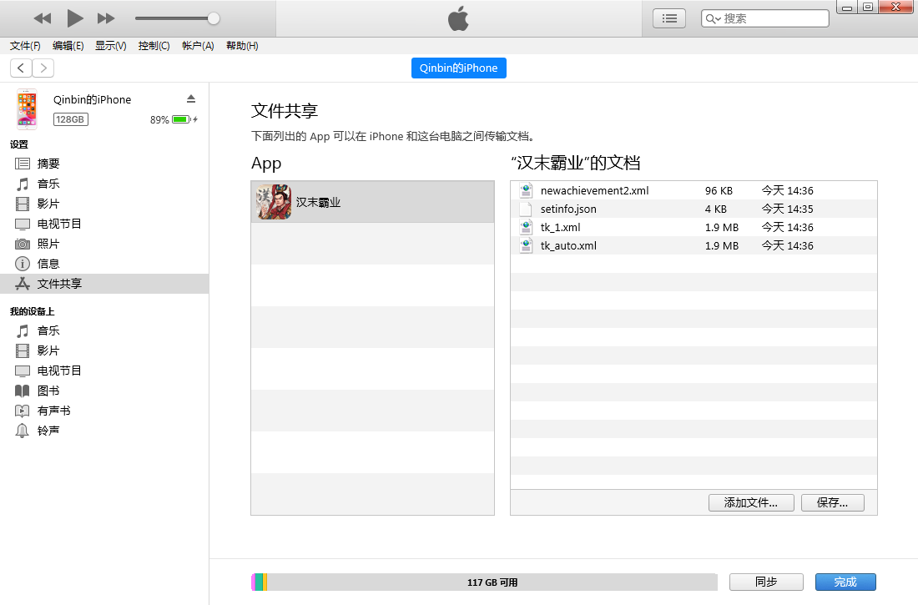Skip forward with the fast-forward button
Screen dimensions: 918x605
[x=106, y=18]
